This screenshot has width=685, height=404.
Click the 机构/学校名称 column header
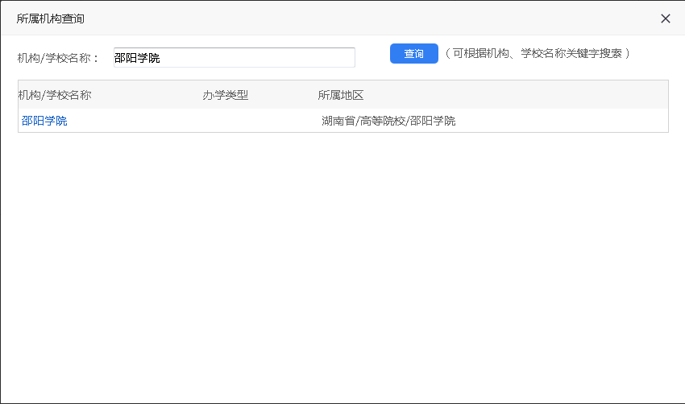pos(55,95)
